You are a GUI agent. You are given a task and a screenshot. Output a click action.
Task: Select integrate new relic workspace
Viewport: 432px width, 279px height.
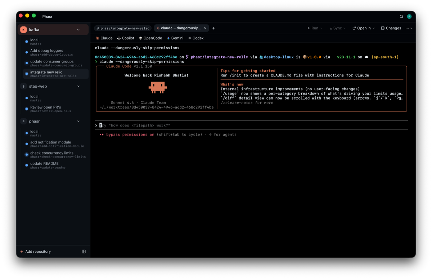tap(56, 74)
